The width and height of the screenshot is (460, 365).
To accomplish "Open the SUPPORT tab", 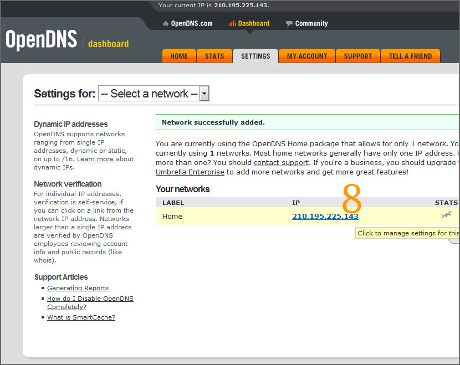I will (358, 56).
